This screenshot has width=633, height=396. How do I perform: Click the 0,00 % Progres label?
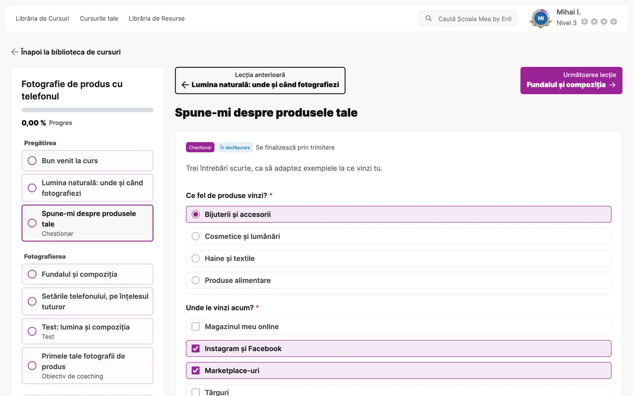(x=47, y=123)
